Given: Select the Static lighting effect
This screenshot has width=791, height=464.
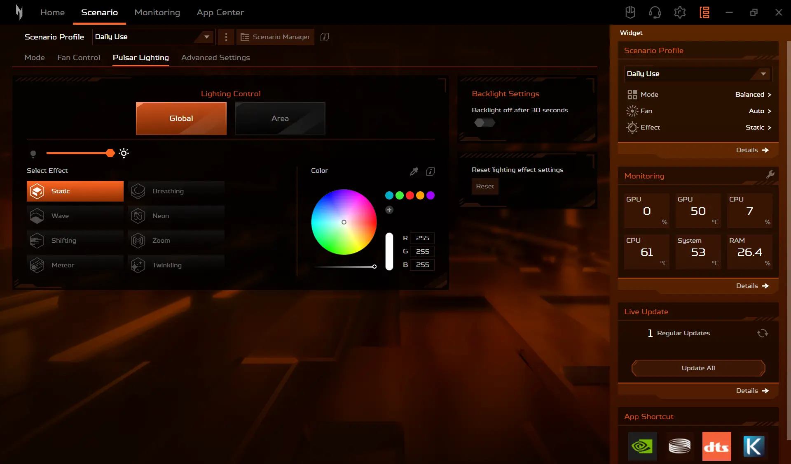Looking at the screenshot, I should [75, 191].
